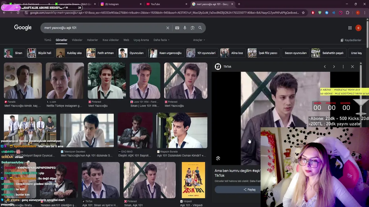
Task: Open the EAO MAG Eleştiri image result
Action: pyautogui.click(x=135, y=131)
